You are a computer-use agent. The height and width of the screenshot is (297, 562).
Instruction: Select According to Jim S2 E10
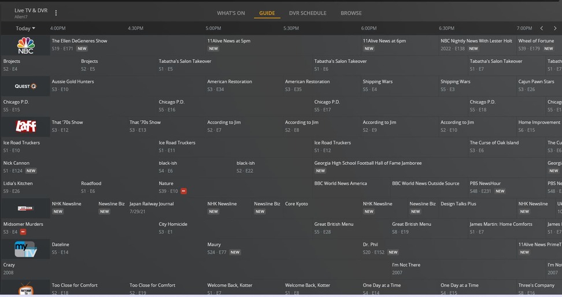478,127
